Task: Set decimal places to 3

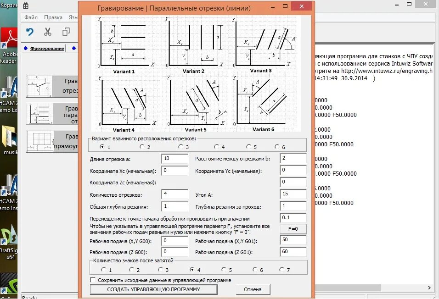Action: pos(160,270)
